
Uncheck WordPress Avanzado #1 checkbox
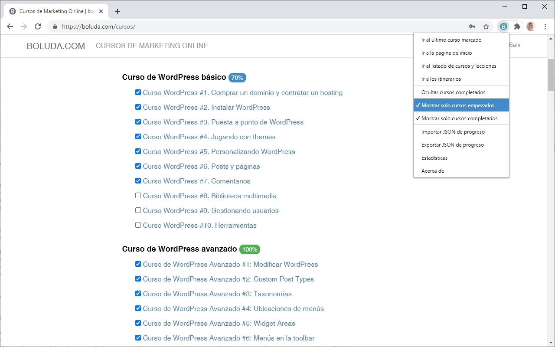point(138,264)
